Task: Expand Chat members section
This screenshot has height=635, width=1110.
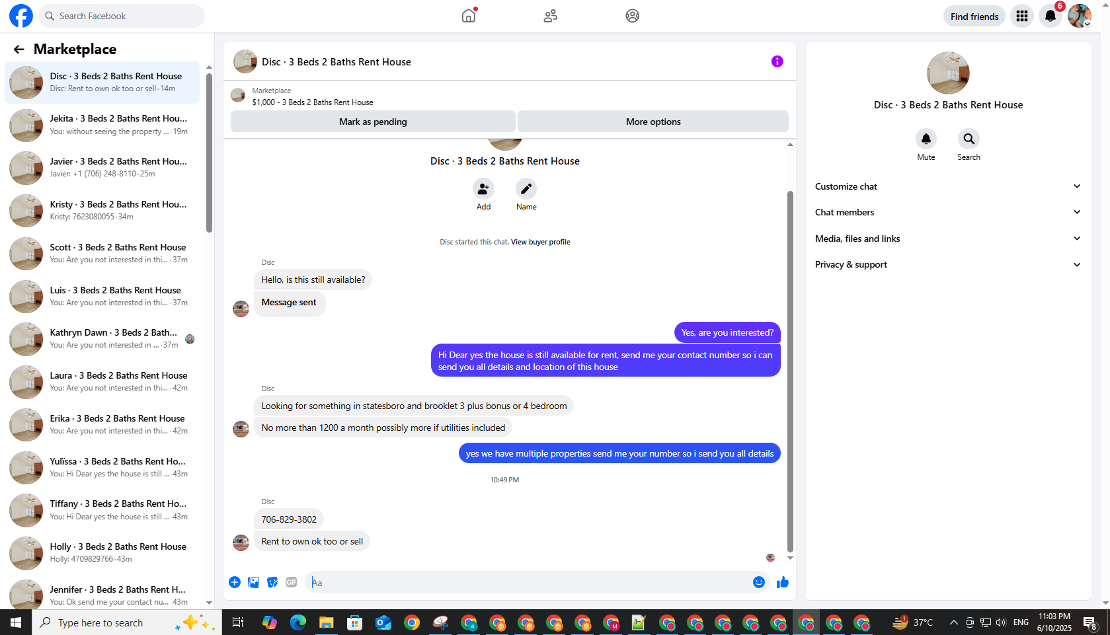Action: pos(948,212)
